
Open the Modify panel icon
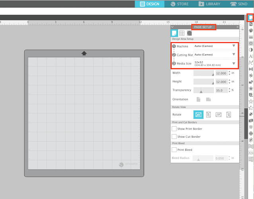251,82
